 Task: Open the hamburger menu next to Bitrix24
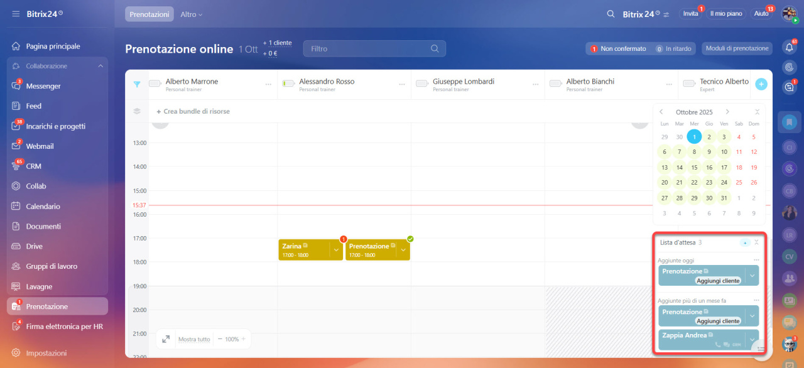(x=16, y=14)
